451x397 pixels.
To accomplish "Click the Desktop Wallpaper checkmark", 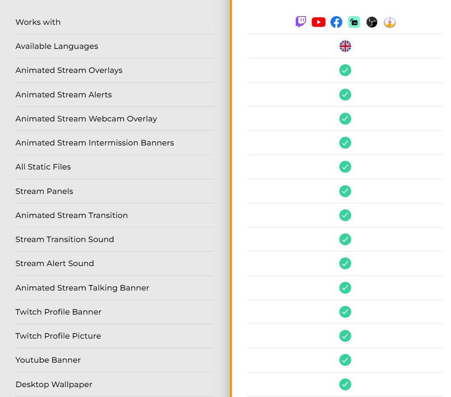I will [x=345, y=384].
